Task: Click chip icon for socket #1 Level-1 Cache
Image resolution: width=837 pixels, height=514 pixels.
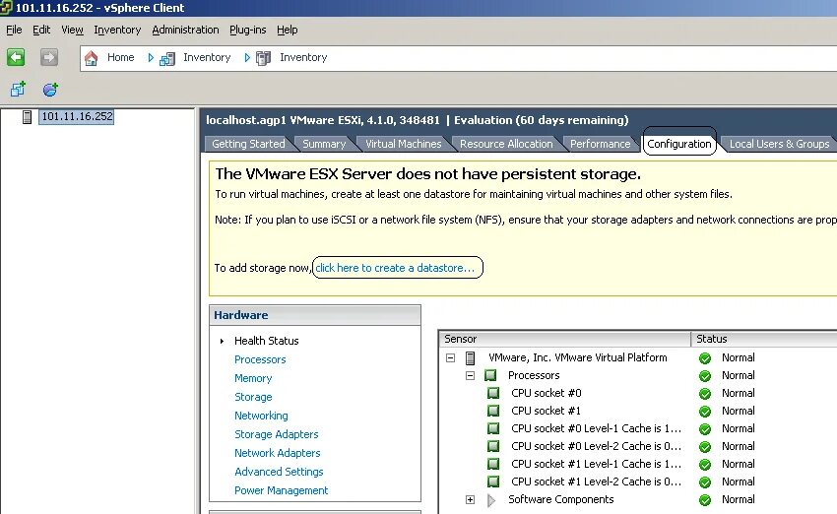Action: click(x=493, y=464)
